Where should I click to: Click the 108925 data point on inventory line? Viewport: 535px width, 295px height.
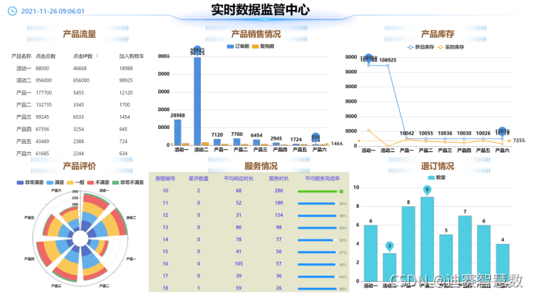388,66
